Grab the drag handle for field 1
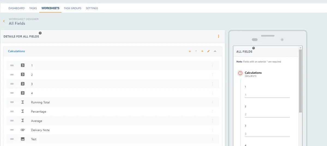327x146 pixels. tap(12, 66)
